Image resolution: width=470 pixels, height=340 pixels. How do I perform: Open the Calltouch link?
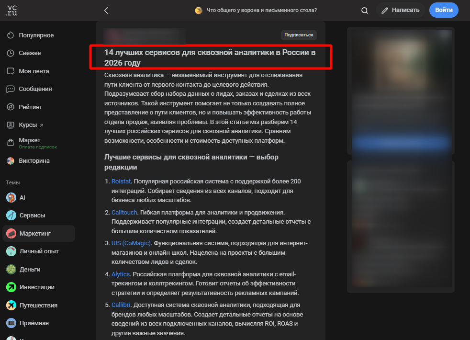[x=124, y=212]
